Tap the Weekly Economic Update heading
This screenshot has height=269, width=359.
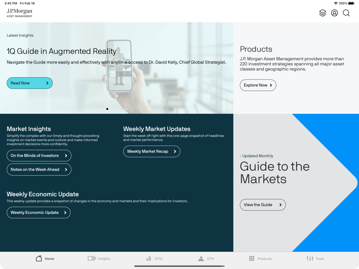(x=43, y=194)
